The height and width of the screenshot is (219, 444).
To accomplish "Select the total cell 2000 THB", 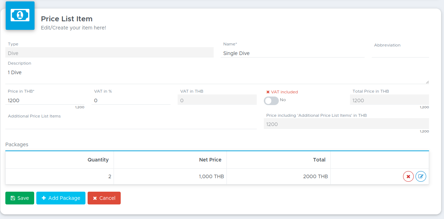I will (279, 176).
